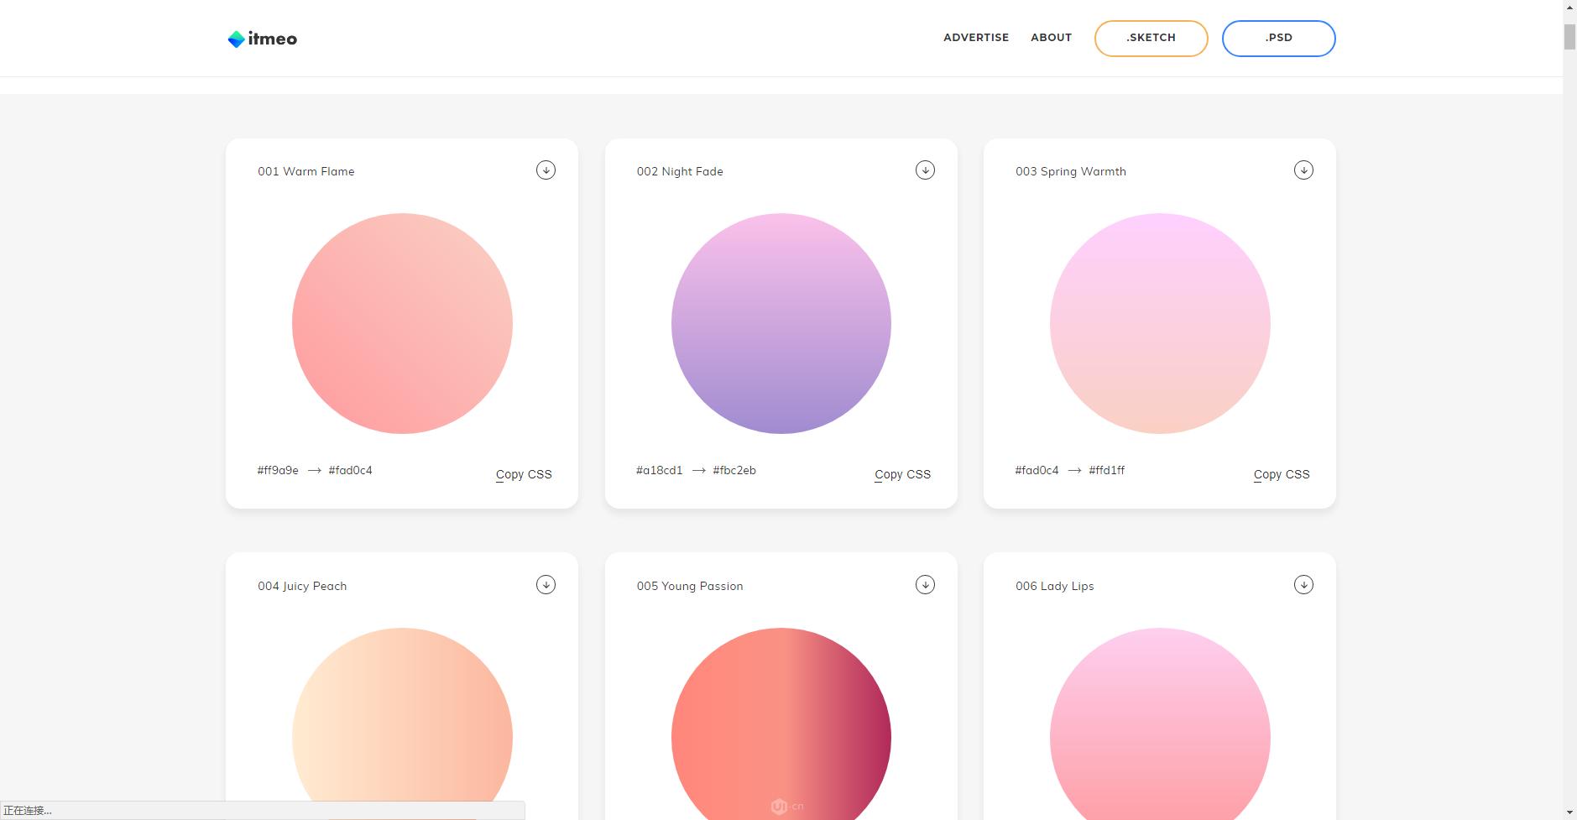Open the About page

(1051, 38)
